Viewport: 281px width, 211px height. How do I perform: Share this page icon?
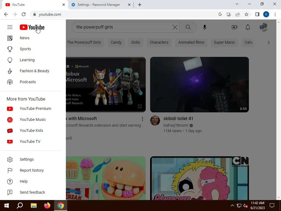tap(238, 14)
